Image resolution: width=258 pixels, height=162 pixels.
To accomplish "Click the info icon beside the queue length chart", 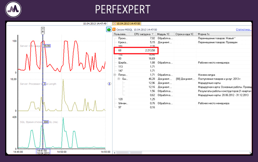I will tap(110, 84).
